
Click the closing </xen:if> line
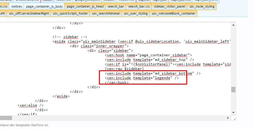(27, 114)
